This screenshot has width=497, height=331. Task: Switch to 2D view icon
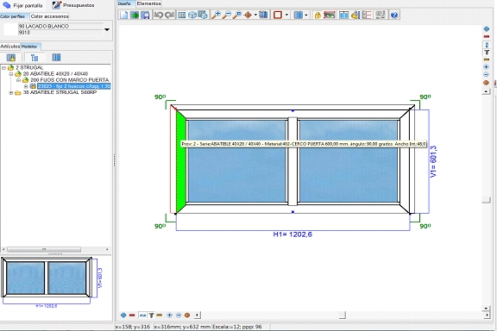181,15
